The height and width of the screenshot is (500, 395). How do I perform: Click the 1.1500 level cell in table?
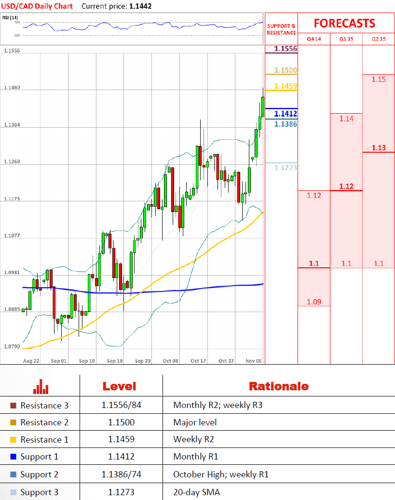122,422
